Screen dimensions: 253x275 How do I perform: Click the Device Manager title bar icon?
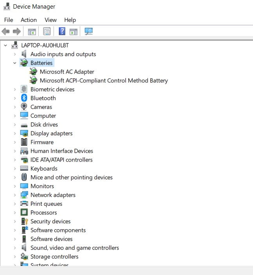pyautogui.click(x=7, y=7)
